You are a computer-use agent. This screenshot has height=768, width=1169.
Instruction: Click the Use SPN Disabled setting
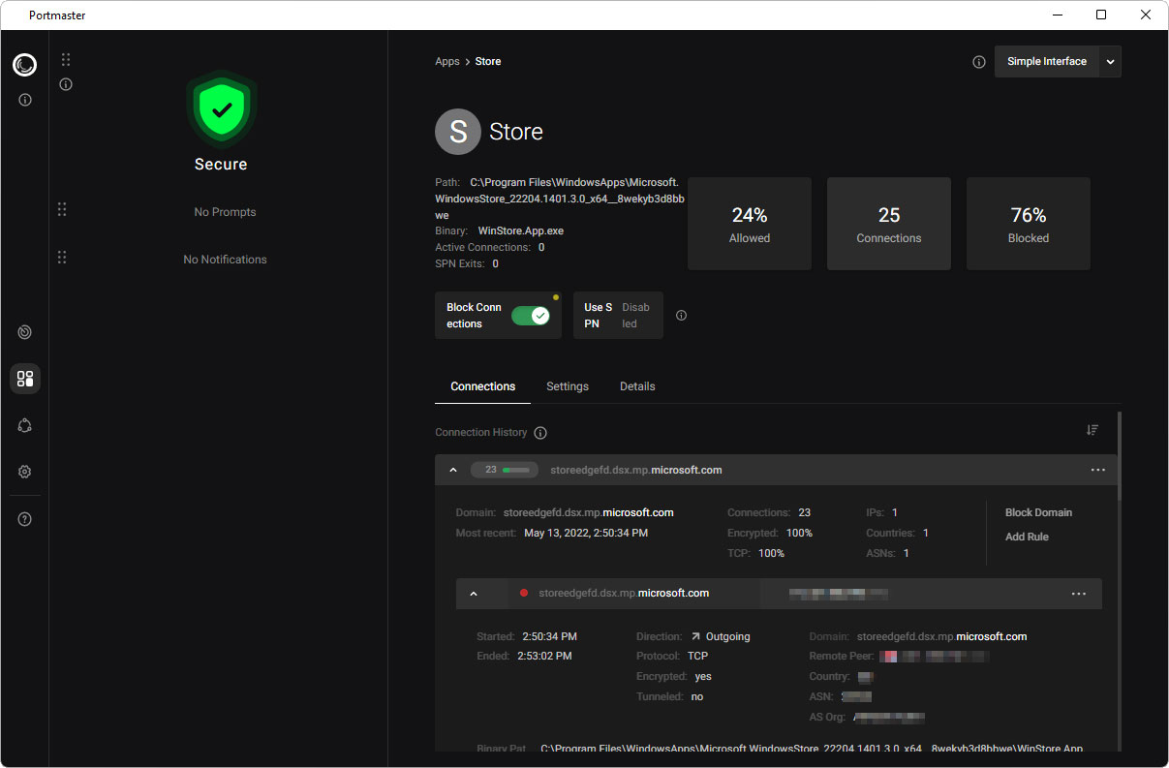[618, 316]
